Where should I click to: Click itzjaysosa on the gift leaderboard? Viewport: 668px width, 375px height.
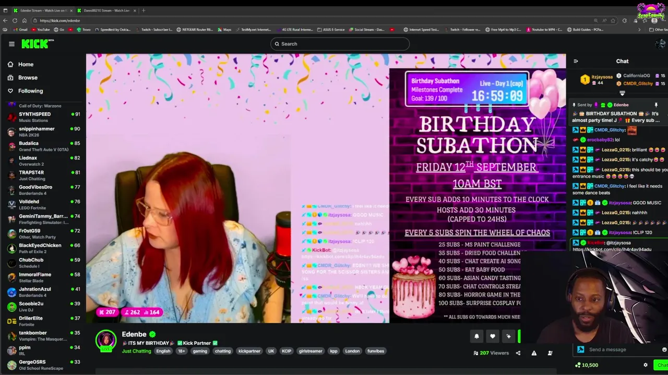602,77
